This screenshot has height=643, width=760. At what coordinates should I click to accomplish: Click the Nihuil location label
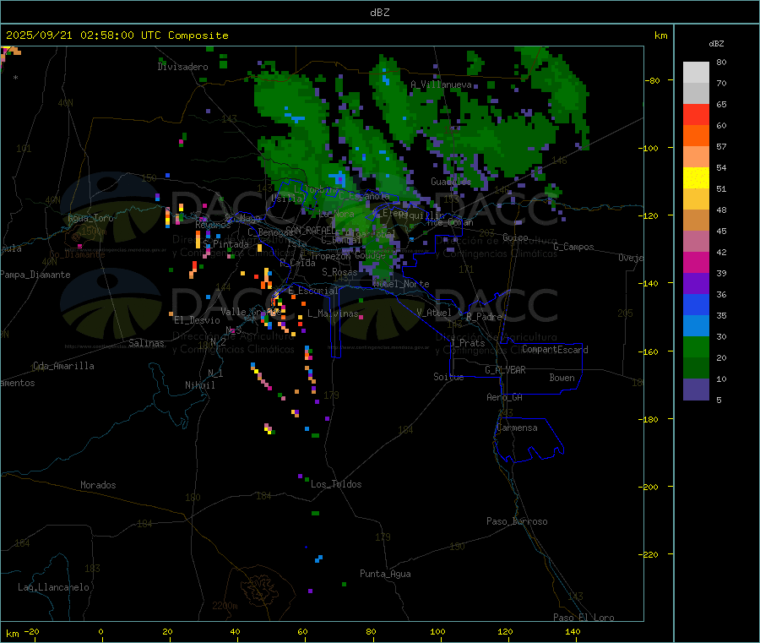coord(199,385)
